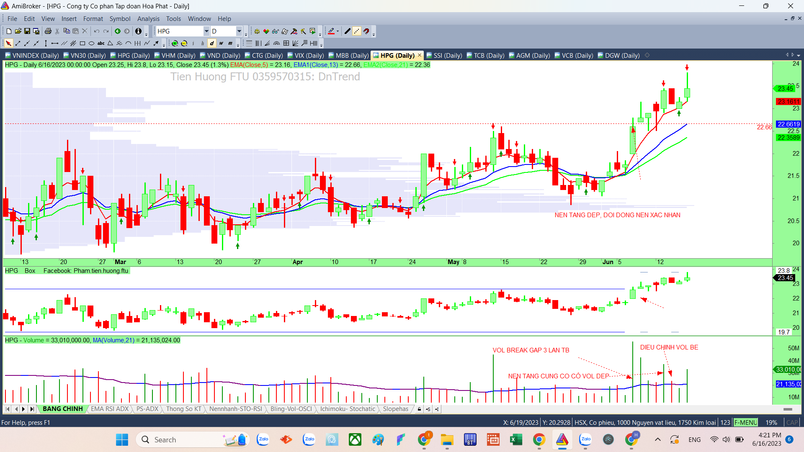Click the zoom in chart icon
The width and height of the screenshot is (804, 452).
(x=175, y=43)
